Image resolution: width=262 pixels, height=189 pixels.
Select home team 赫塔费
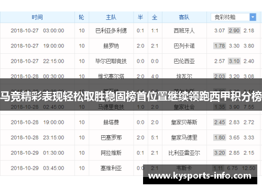coord(111,122)
